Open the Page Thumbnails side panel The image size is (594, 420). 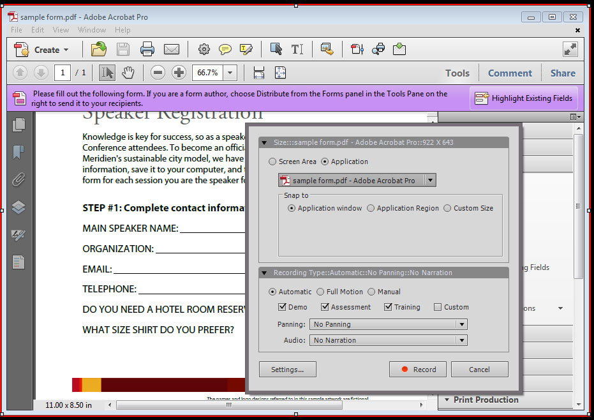[x=19, y=124]
